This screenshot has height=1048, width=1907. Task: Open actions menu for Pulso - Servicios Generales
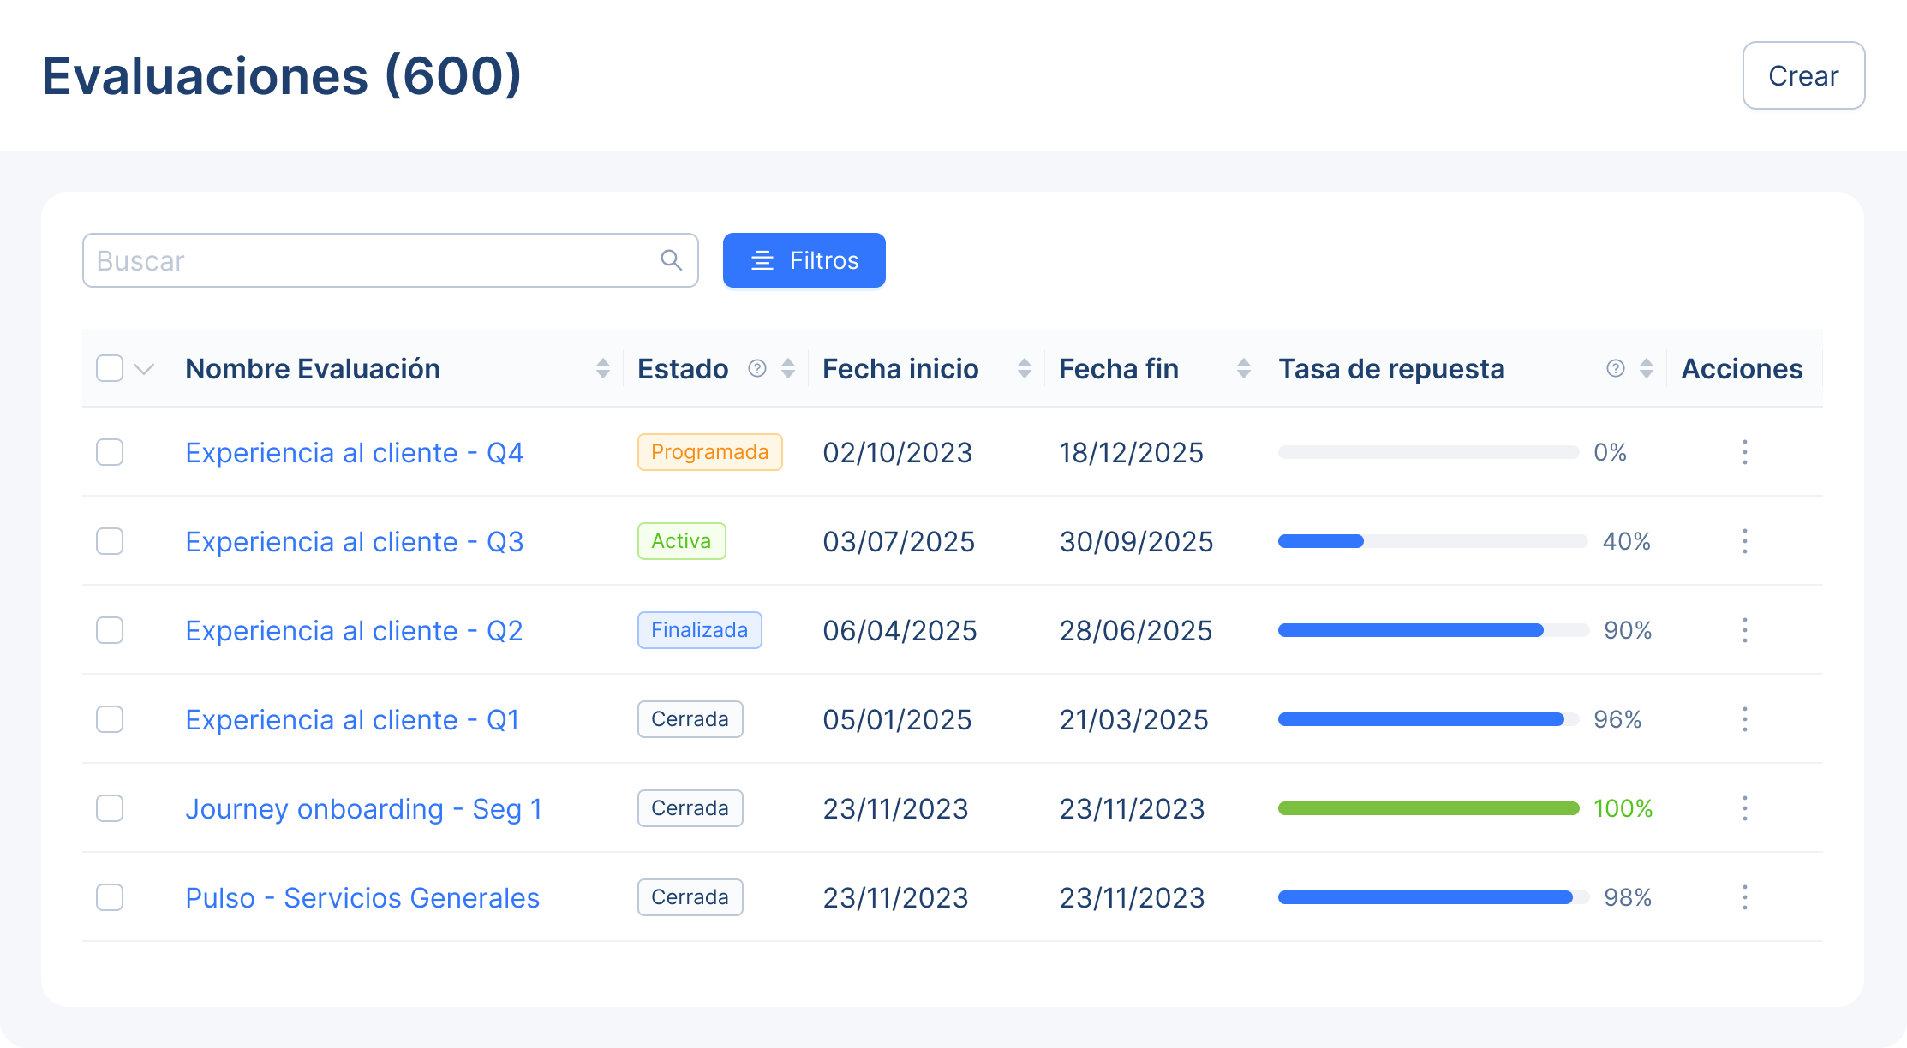click(1745, 897)
